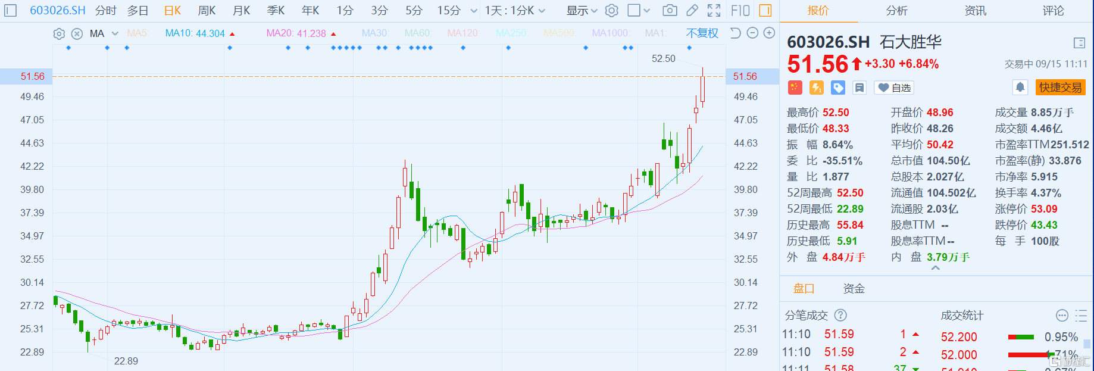Switch to 多日 chart
The width and height of the screenshot is (1094, 371).
[137, 11]
